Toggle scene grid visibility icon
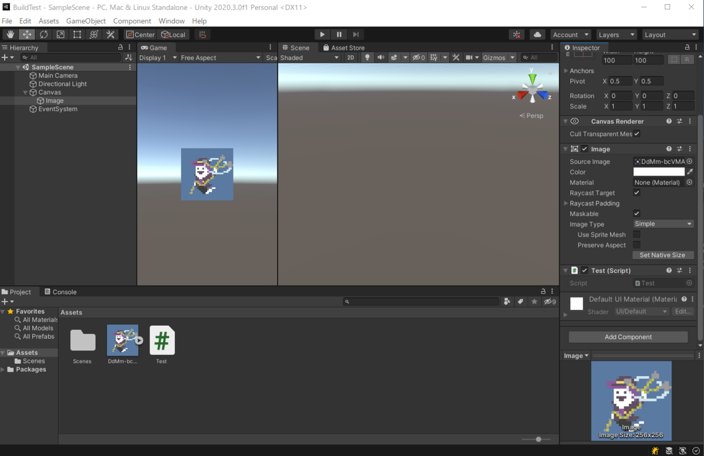Screen dimensions: 704x456 click(x=434, y=58)
